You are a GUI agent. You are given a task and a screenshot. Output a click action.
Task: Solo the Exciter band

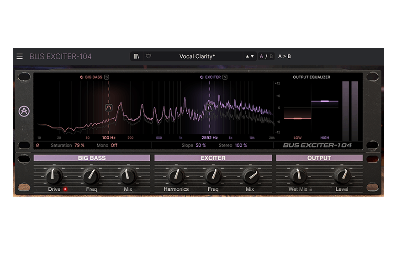click(225, 77)
